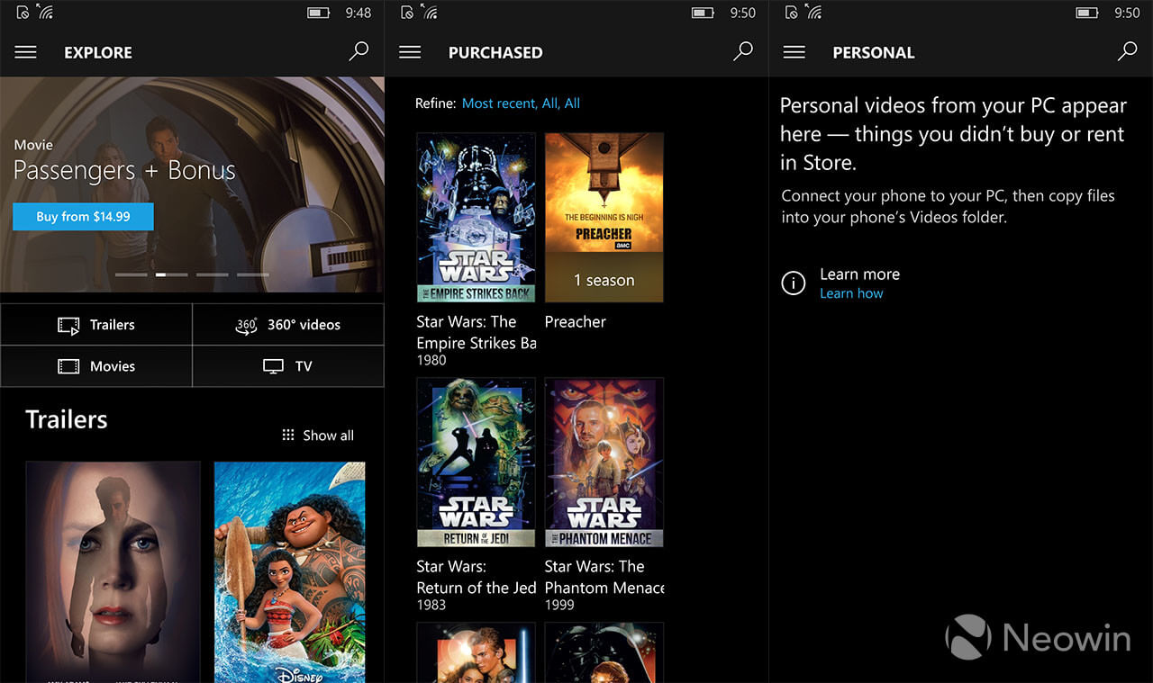
Task: Tap search icon on Explore screen
Action: [x=359, y=51]
